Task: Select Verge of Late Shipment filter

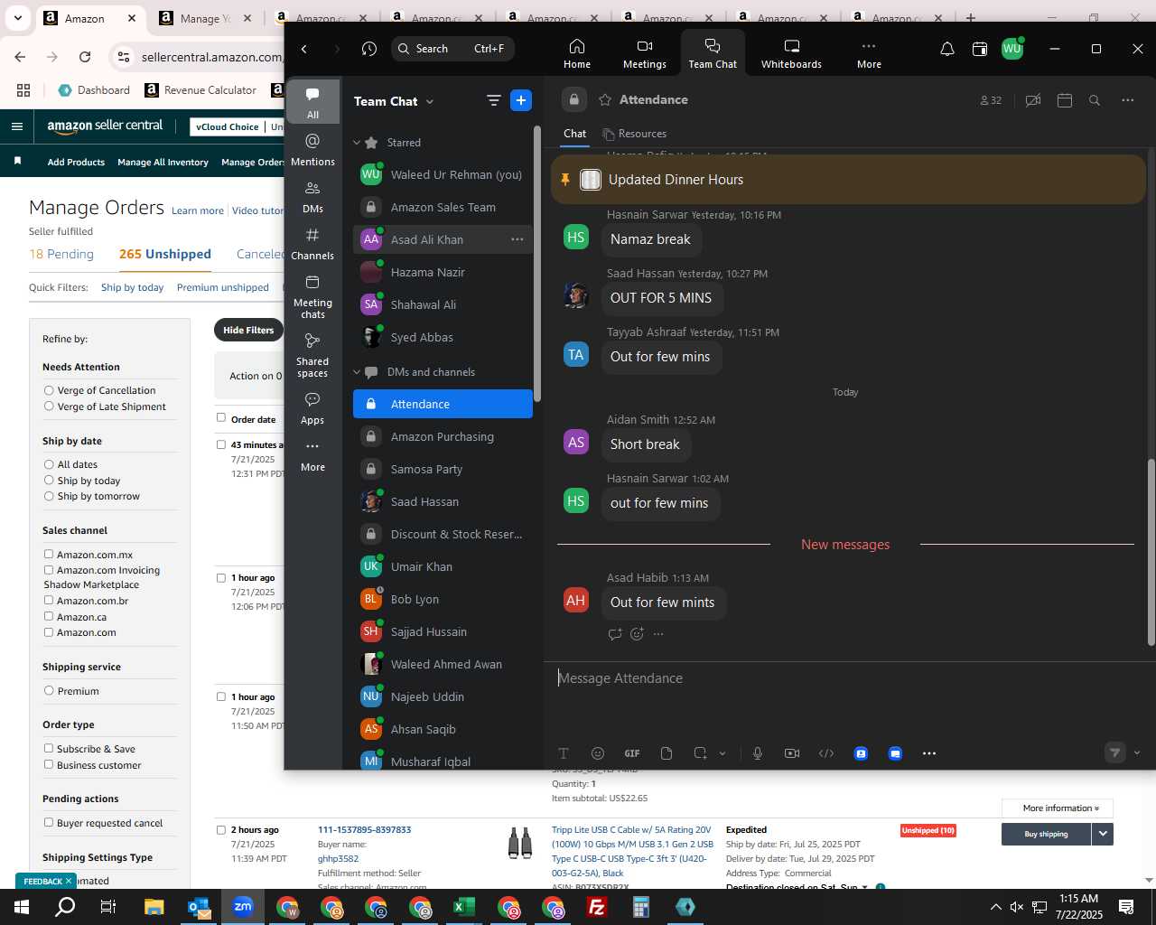Action: pos(49,406)
